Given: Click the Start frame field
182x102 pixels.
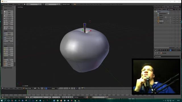Looking at the screenshot, I should coord(35,97).
